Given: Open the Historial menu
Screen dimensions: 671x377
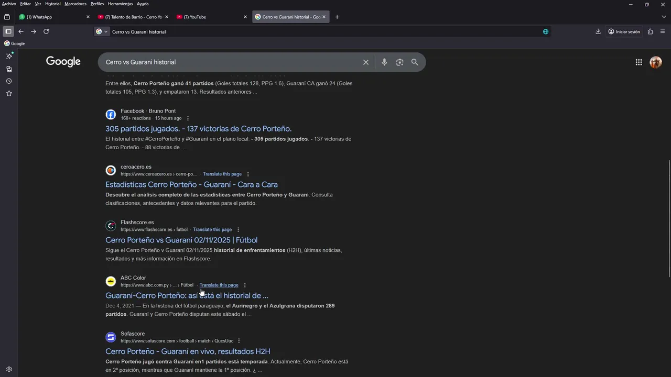Looking at the screenshot, I should (x=52, y=4).
